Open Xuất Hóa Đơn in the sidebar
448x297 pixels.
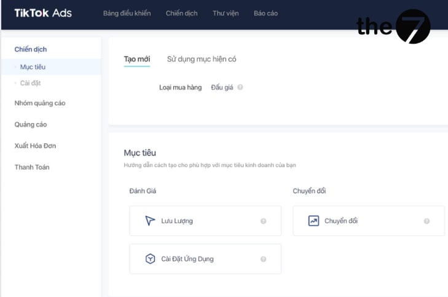[35, 146]
